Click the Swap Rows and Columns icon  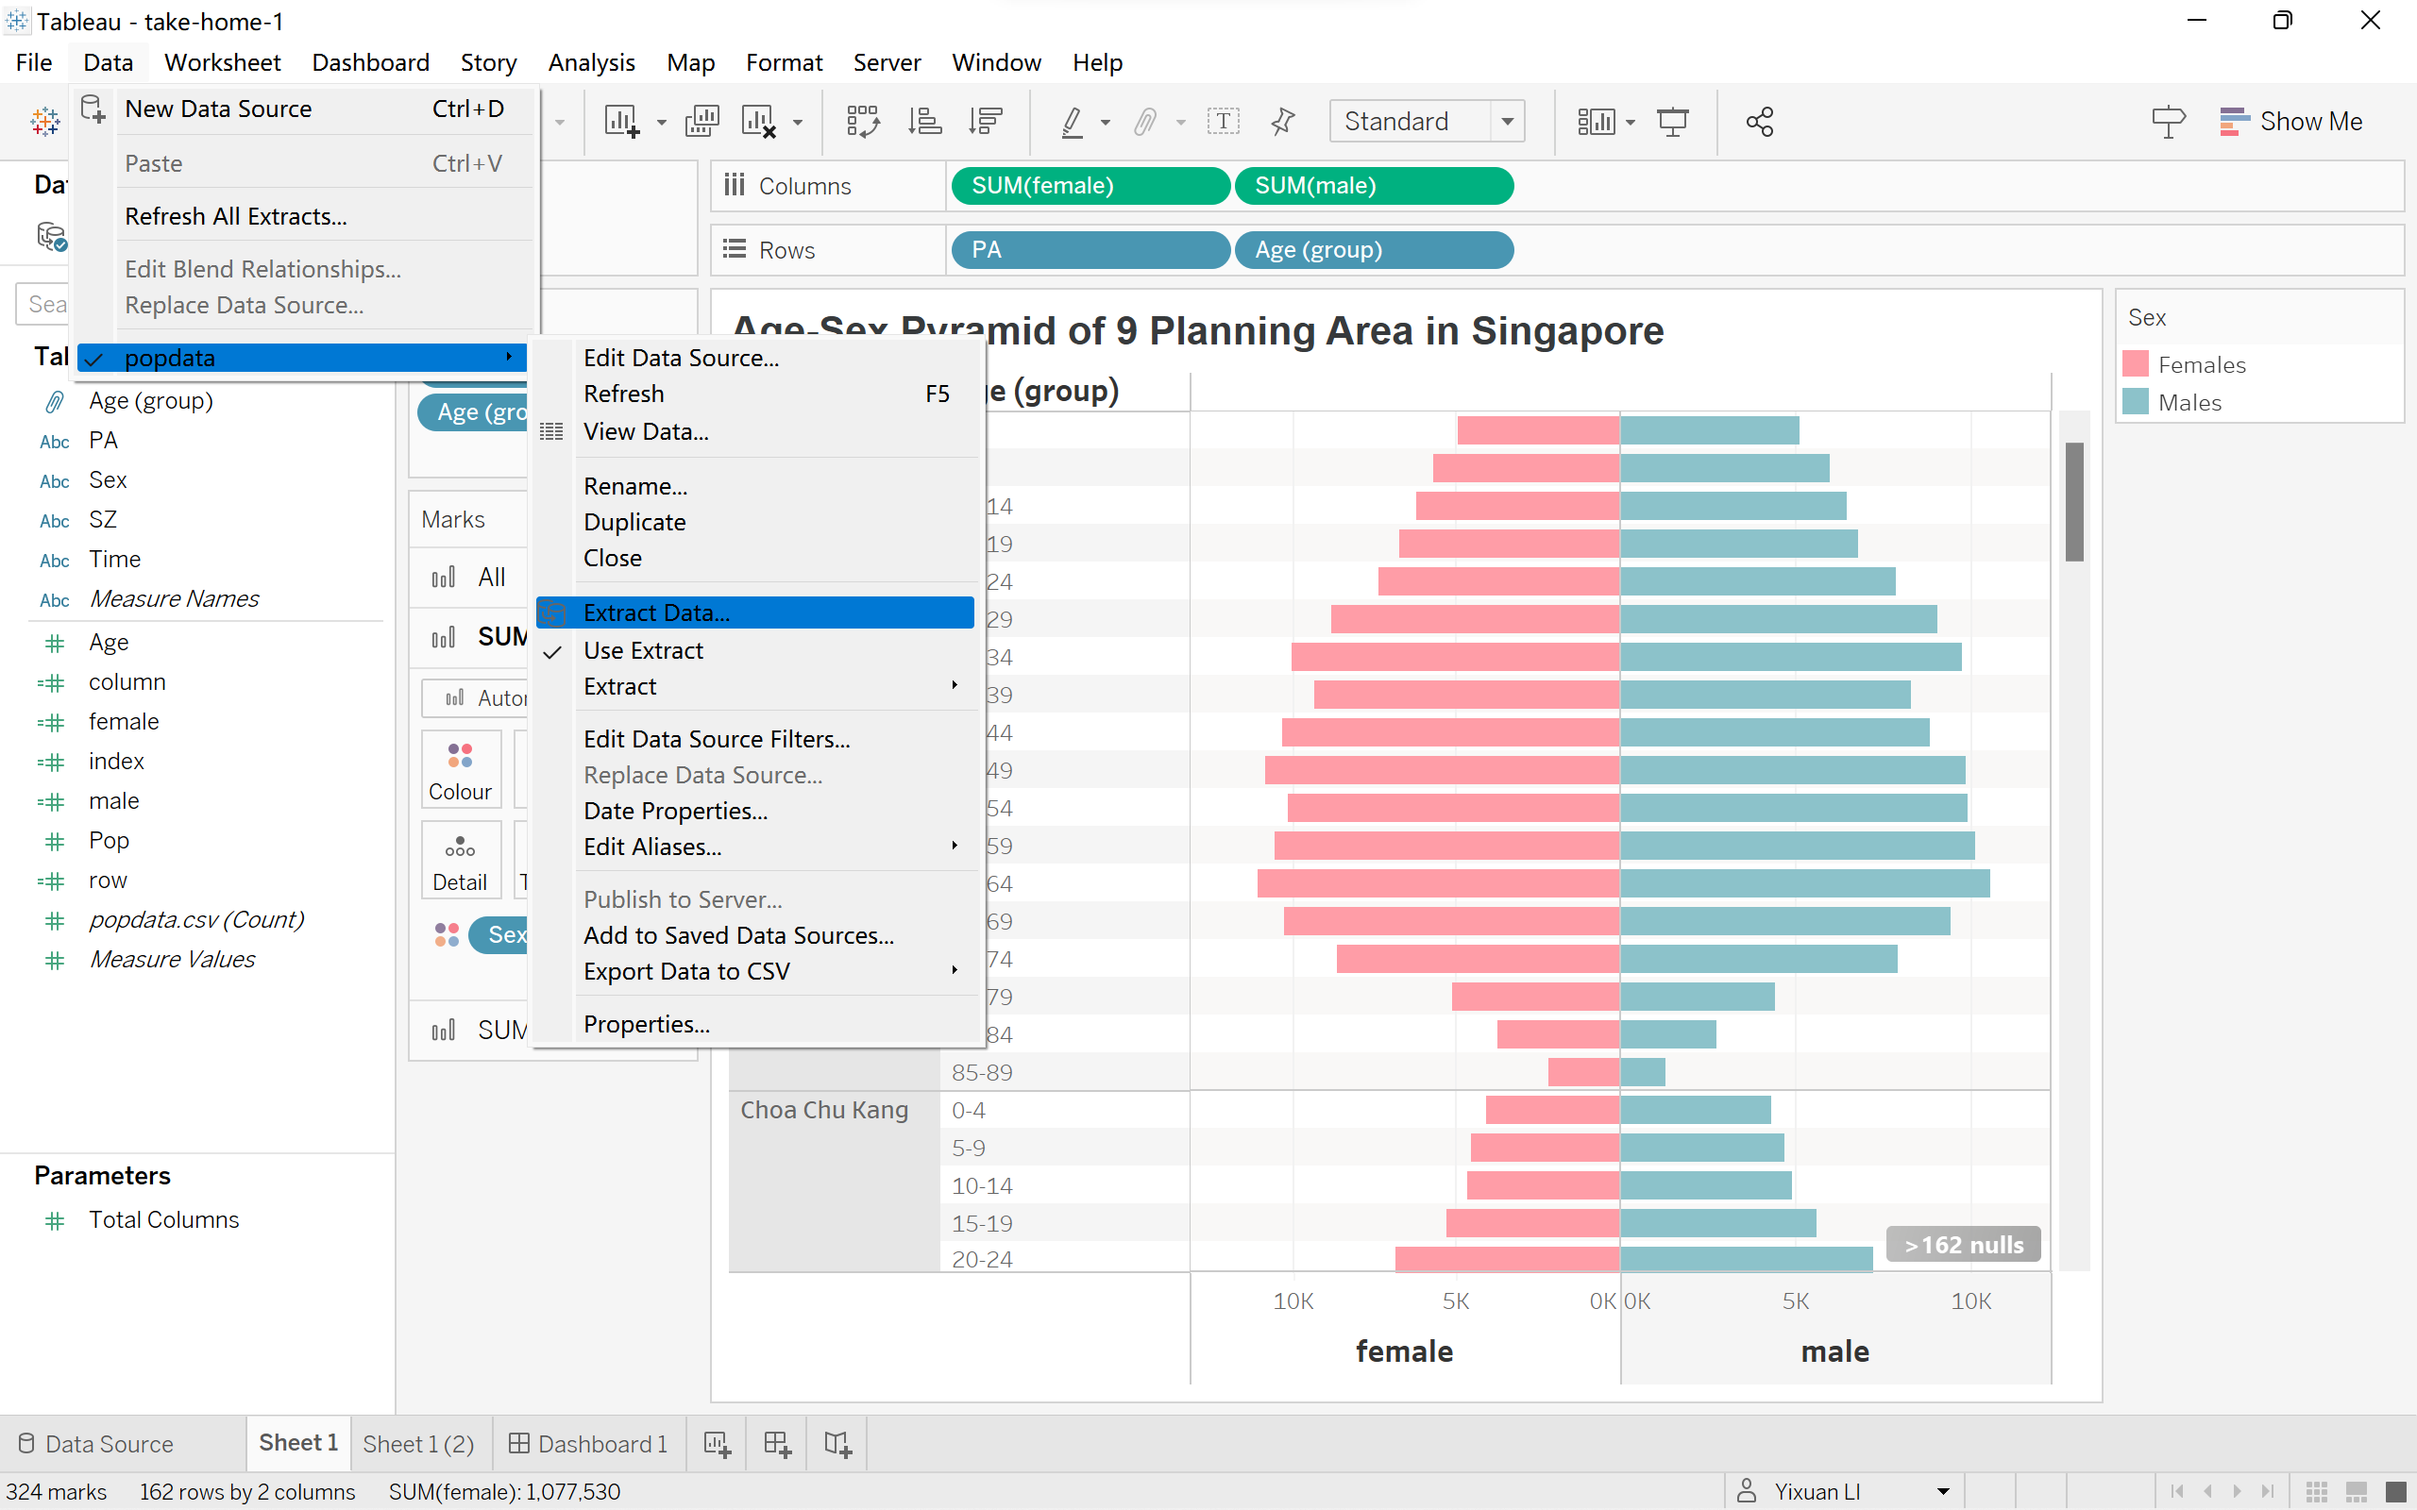pos(862,122)
